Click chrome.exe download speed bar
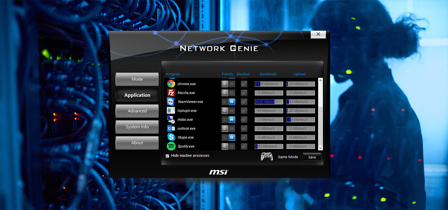448x210 pixels. (x=269, y=84)
